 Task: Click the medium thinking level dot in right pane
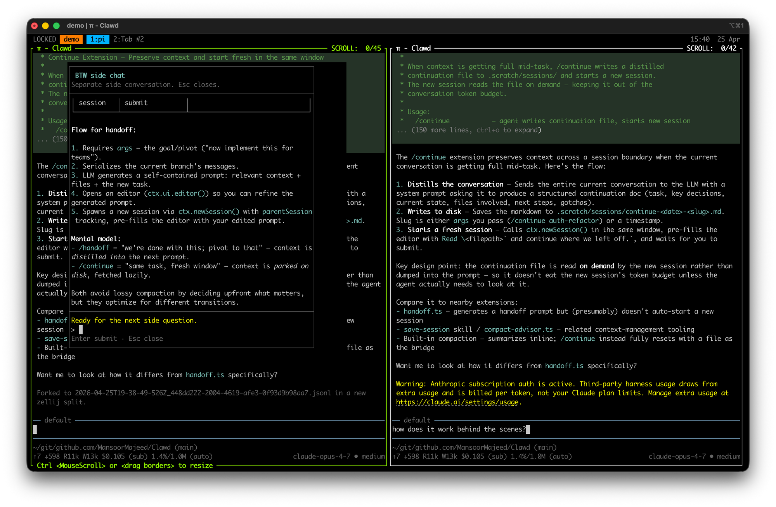(712, 456)
